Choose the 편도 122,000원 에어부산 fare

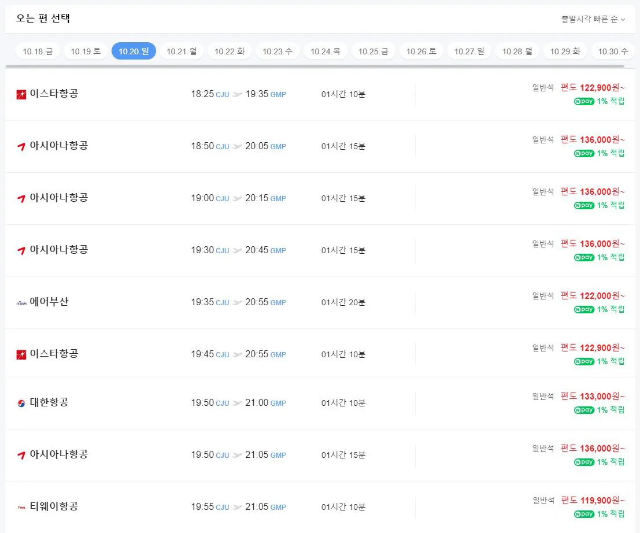coord(592,295)
